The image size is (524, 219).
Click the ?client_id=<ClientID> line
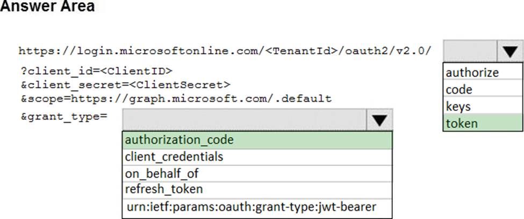(x=96, y=71)
